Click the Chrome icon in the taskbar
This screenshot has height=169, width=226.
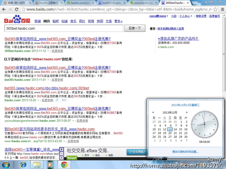[x=64, y=165]
